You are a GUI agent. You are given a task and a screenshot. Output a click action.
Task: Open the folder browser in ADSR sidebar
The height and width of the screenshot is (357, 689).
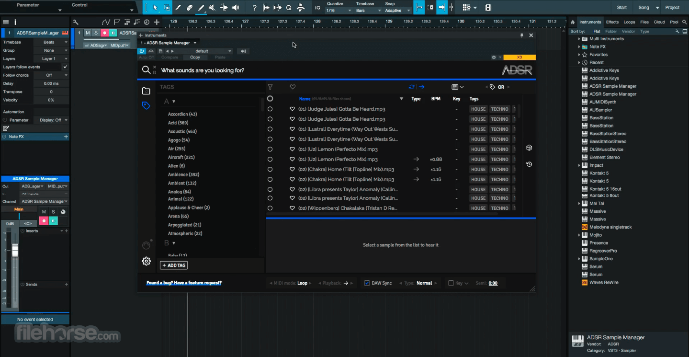147,91
